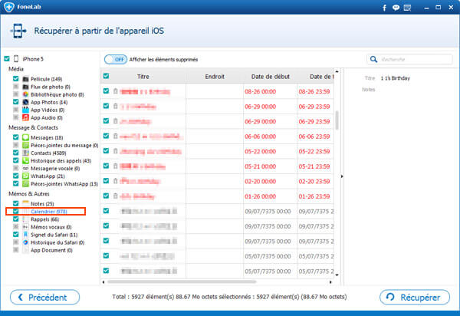The width and height of the screenshot is (460, 316).
Task: Open the menu icon beside the chat bubble
Action: [x=407, y=8]
